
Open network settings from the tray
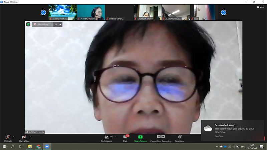[229, 147]
